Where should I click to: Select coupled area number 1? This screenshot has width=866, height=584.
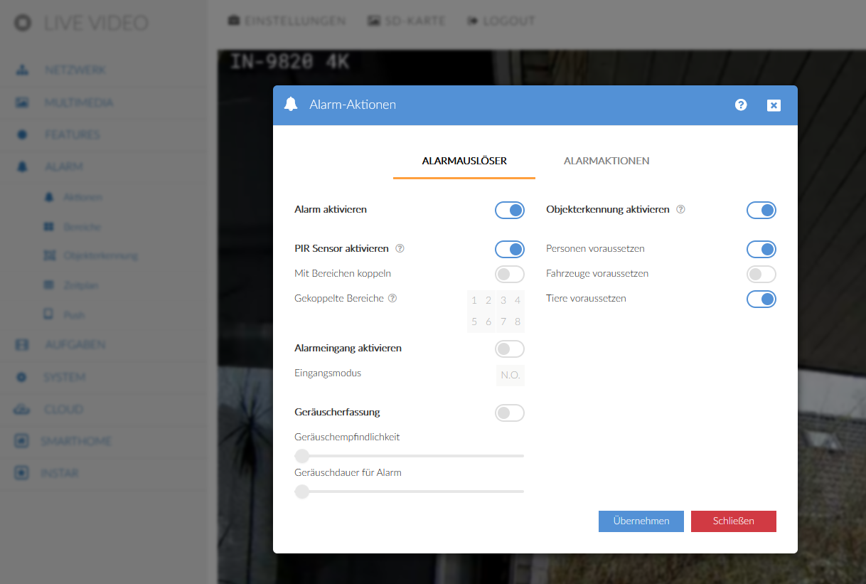pos(474,301)
